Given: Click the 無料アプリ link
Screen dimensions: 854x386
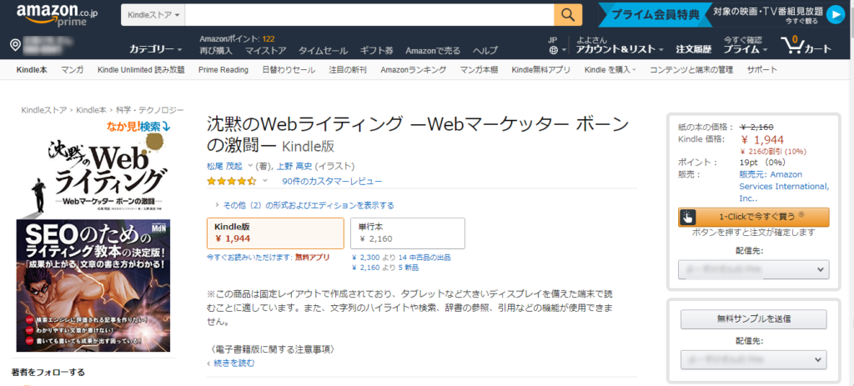Looking at the screenshot, I should tap(312, 257).
